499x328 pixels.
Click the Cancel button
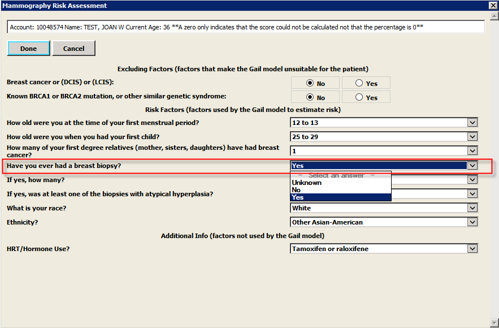[73, 49]
